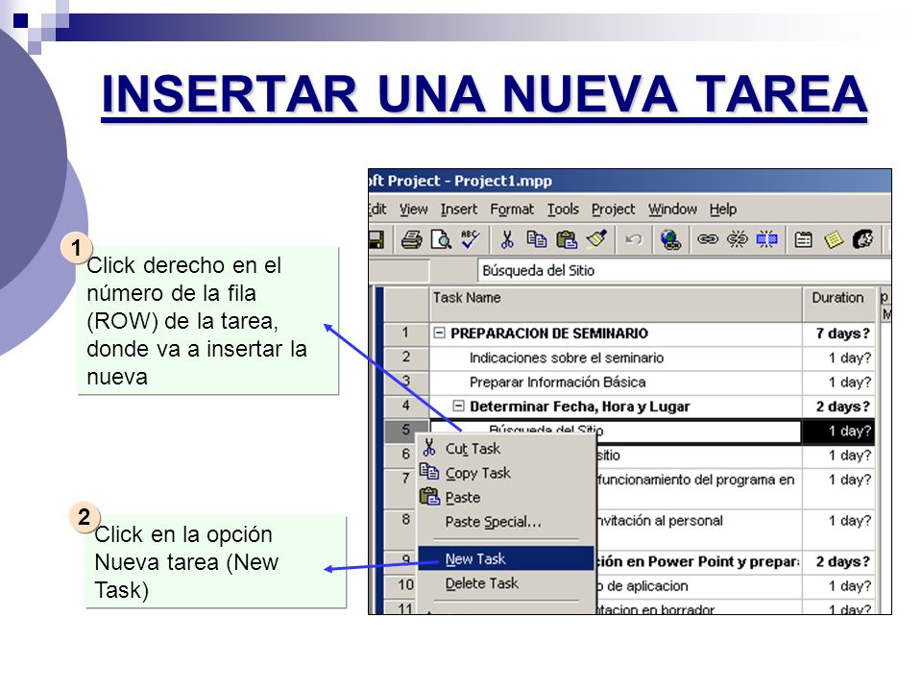Click the Unlink Tasks broken chain icon
Screen dimensions: 922x692
pyautogui.click(x=737, y=239)
